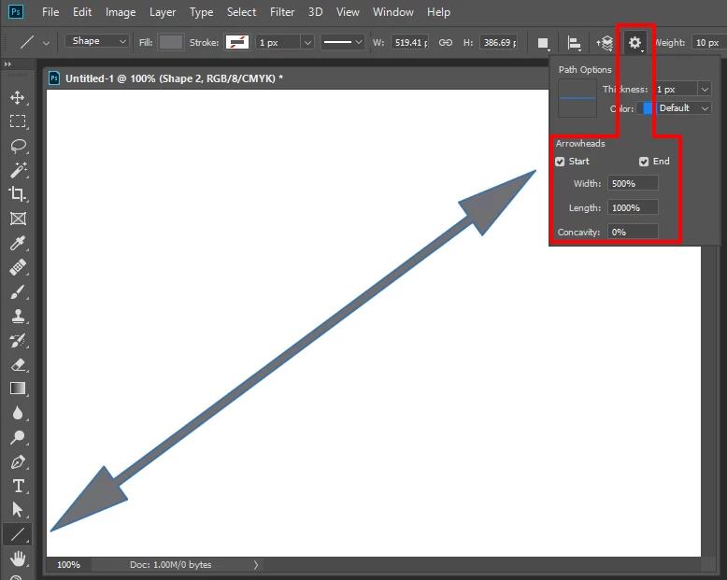Open the path alignment icon
The width and height of the screenshot is (727, 580).
pos(574,43)
